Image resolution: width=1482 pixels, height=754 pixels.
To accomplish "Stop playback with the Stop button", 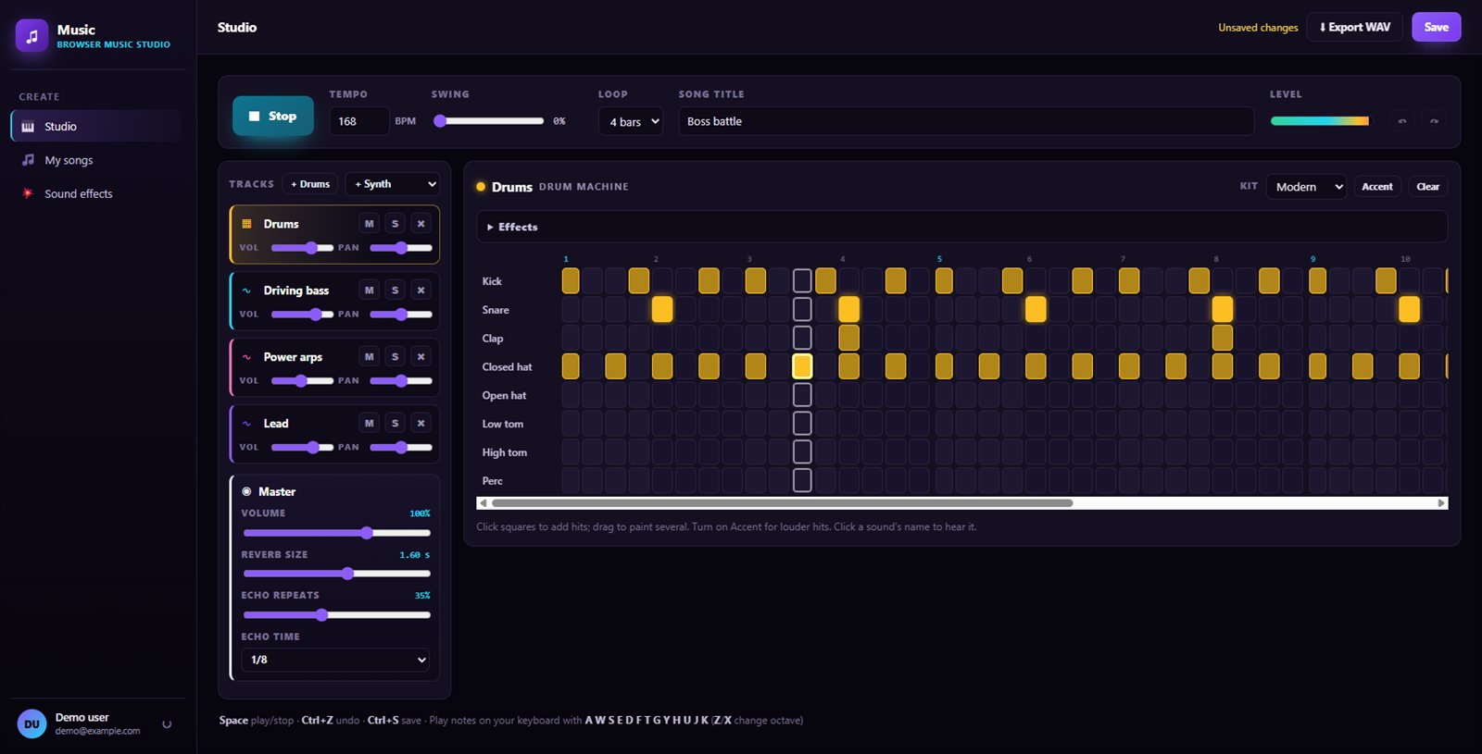I will (x=273, y=116).
